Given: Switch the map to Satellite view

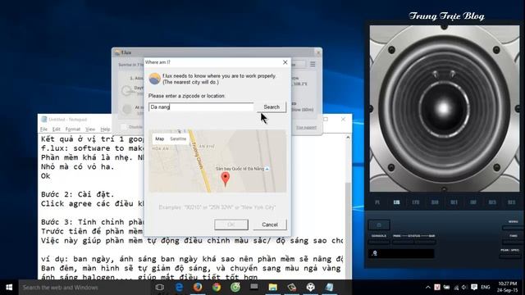Looking at the screenshot, I should [x=178, y=138].
